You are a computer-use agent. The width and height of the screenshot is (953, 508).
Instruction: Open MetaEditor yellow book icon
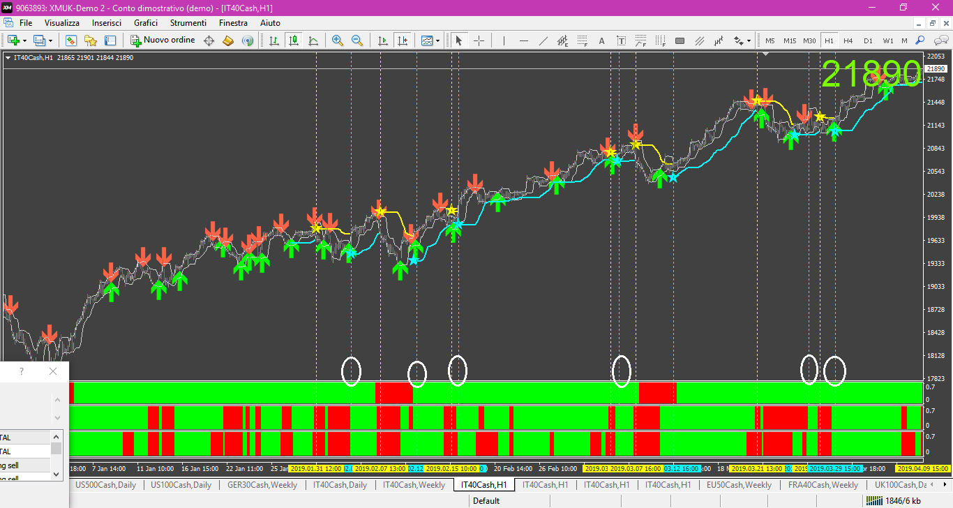click(228, 40)
